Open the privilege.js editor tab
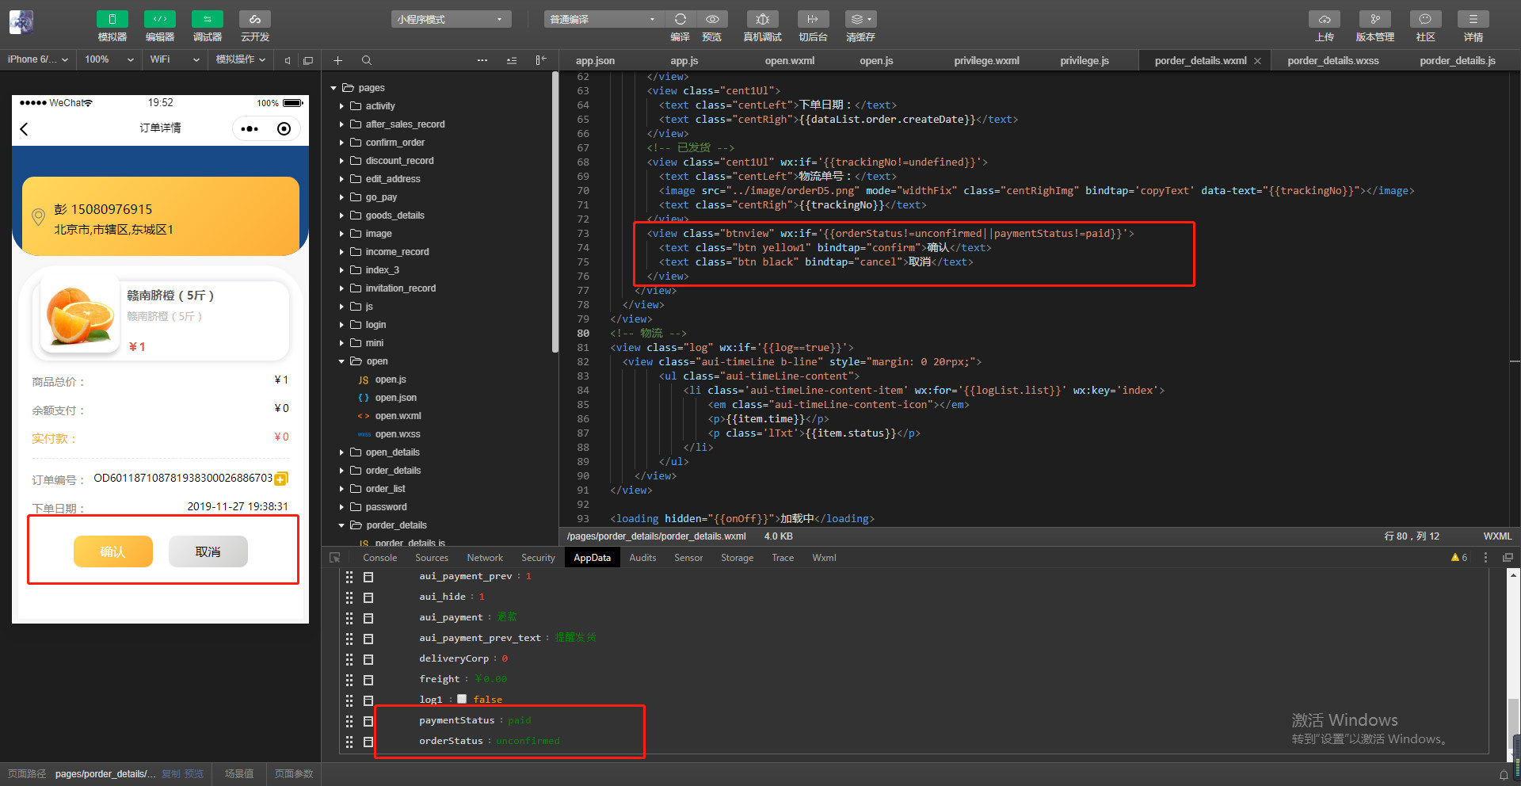The width and height of the screenshot is (1521, 786). [1084, 60]
